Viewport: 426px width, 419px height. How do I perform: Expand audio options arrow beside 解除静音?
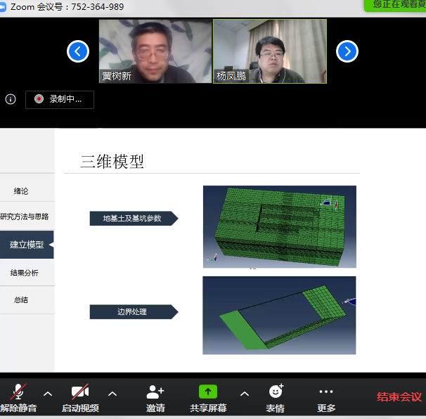pos(48,394)
